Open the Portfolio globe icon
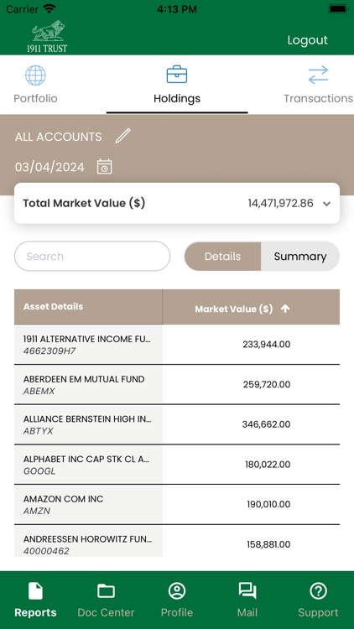 (35, 75)
